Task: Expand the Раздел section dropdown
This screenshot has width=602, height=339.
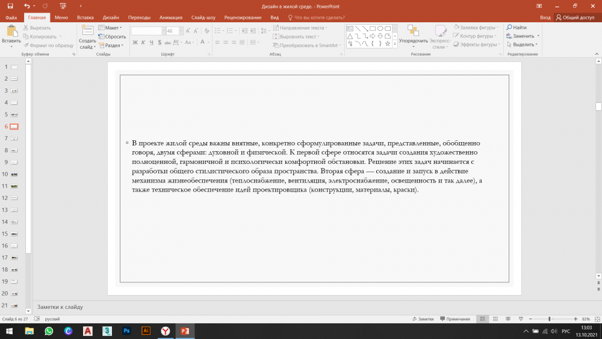Action: 113,45
